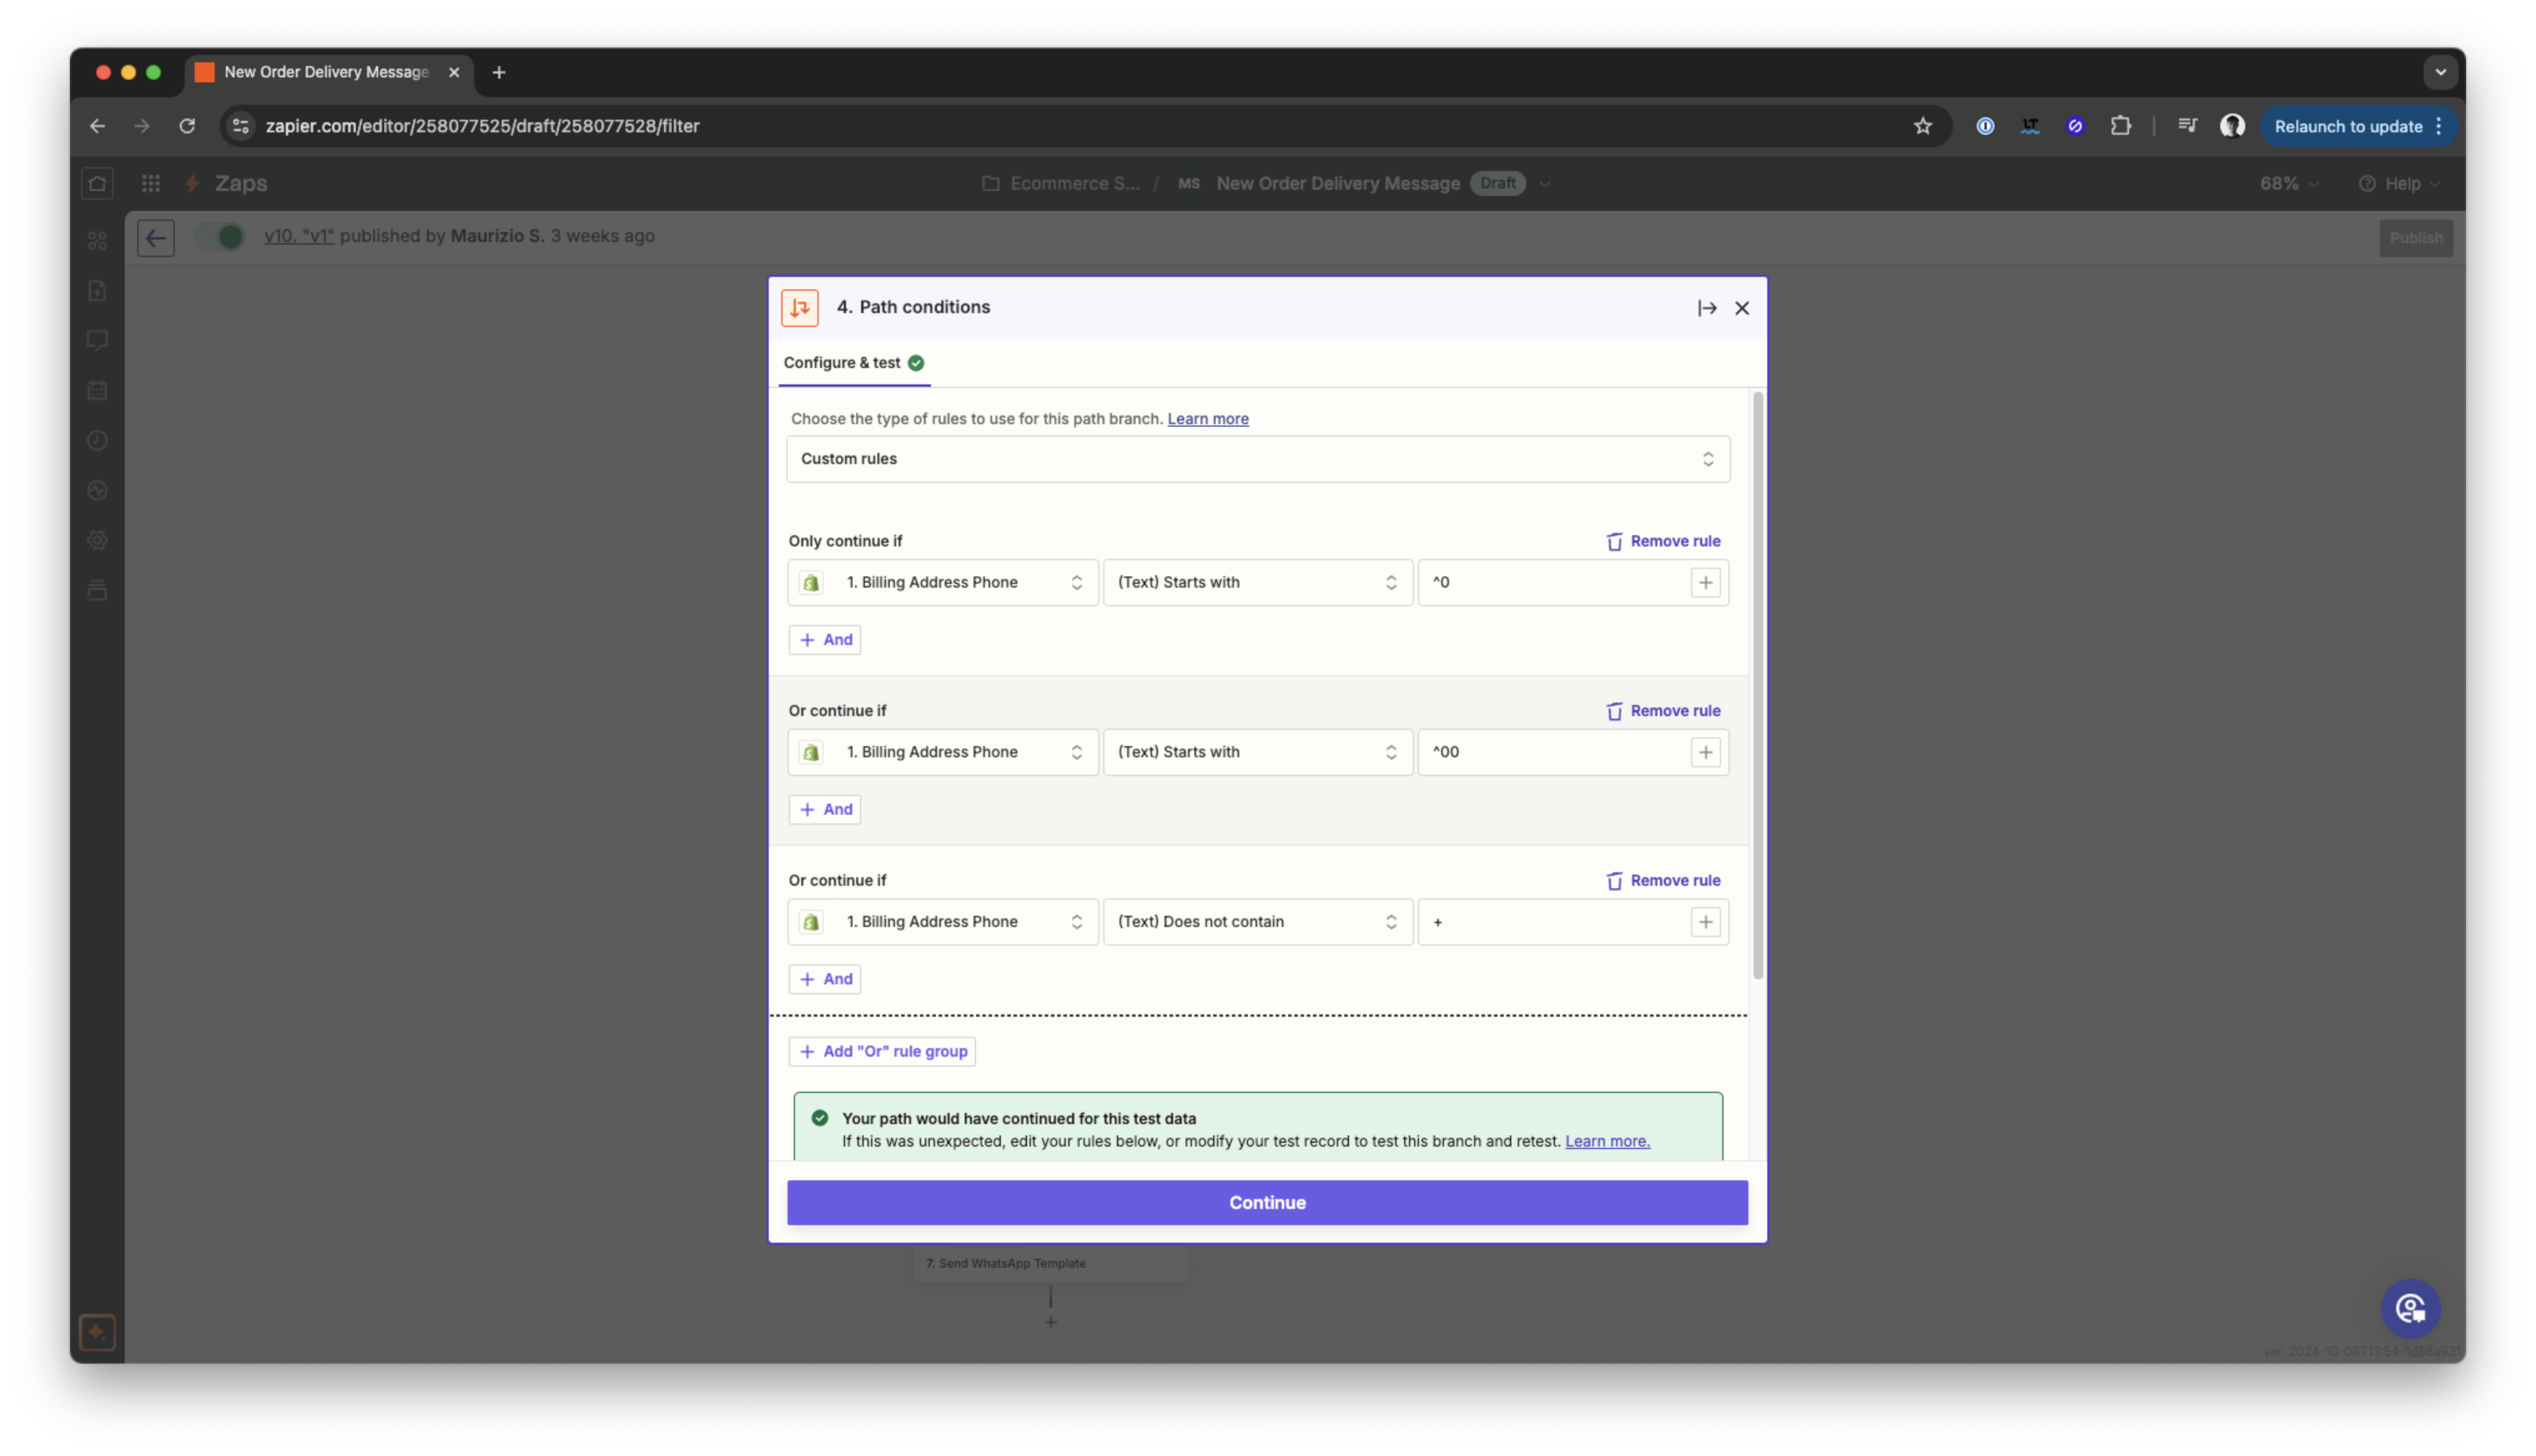Click the expand panel arrow icon
Image resolution: width=2536 pixels, height=1456 pixels.
[1706, 308]
